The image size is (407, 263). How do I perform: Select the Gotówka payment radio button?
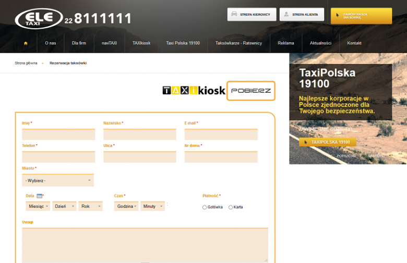(205, 207)
